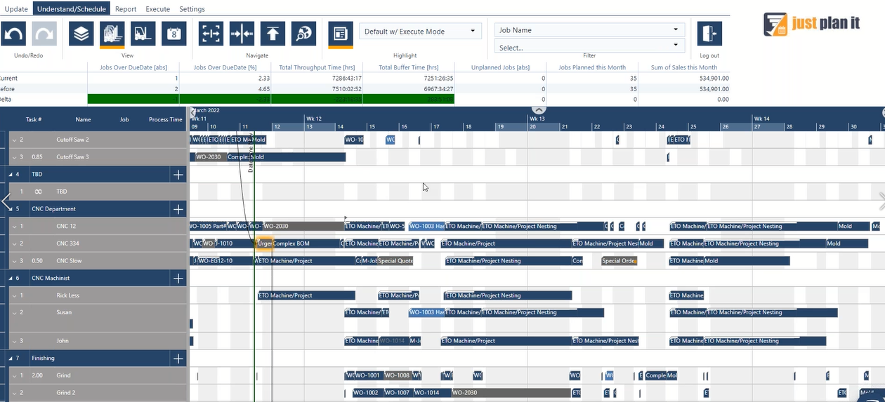Expand the Cutoff Saw 2 row chevron
The image size is (885, 402).
(x=13, y=140)
